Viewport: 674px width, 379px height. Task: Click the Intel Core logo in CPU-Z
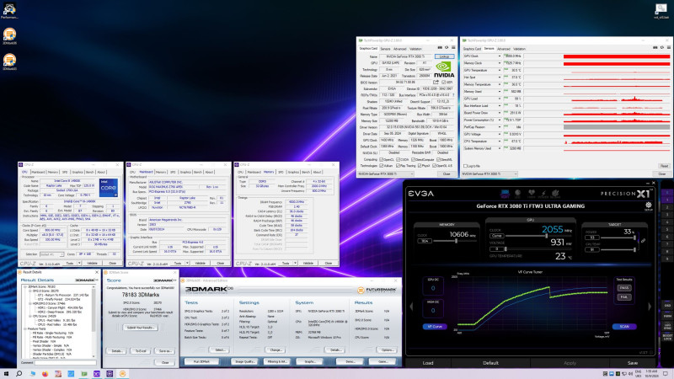pos(109,188)
